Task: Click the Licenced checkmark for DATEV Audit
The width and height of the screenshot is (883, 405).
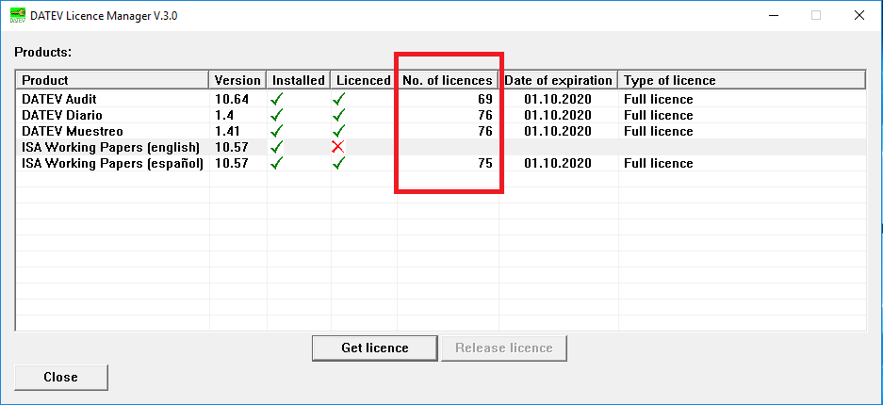Action: coord(338,99)
